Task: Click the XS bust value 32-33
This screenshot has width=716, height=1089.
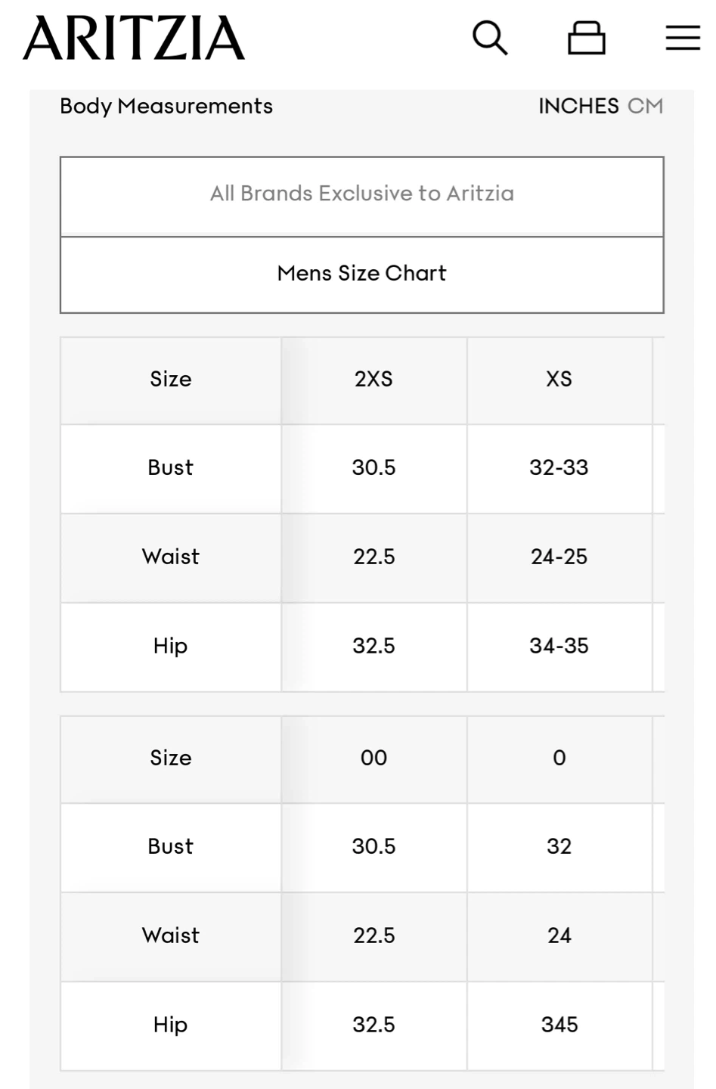Action: coord(559,467)
